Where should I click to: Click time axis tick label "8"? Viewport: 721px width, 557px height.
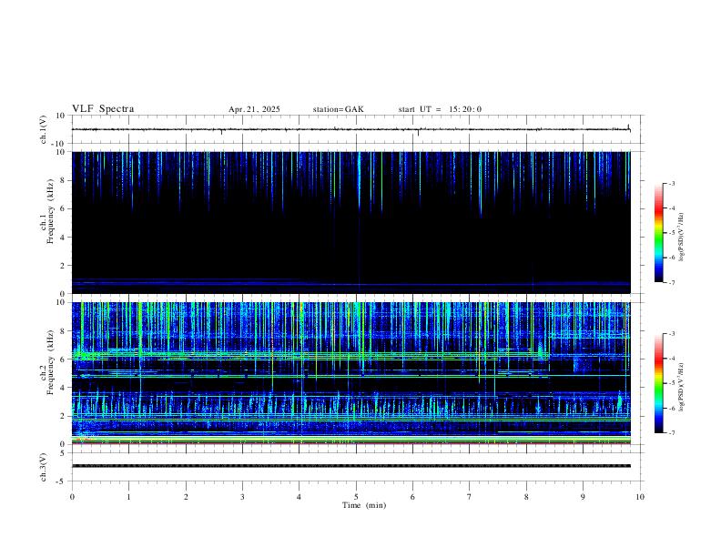point(526,497)
